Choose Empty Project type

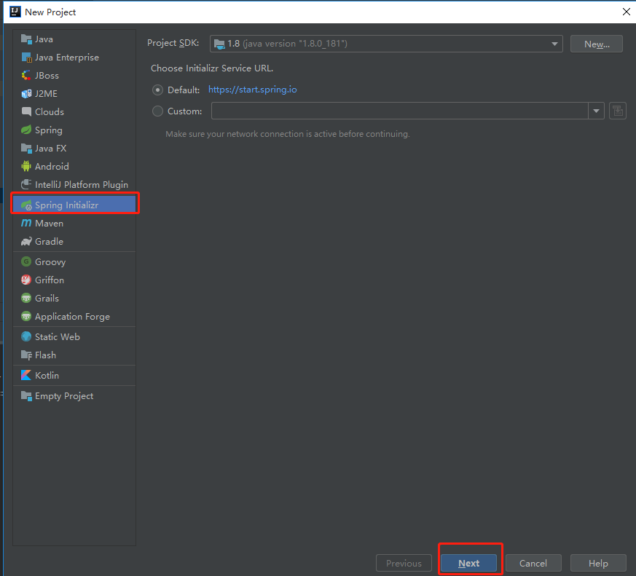coord(74,396)
